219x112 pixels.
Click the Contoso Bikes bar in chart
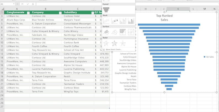(x=169, y=86)
